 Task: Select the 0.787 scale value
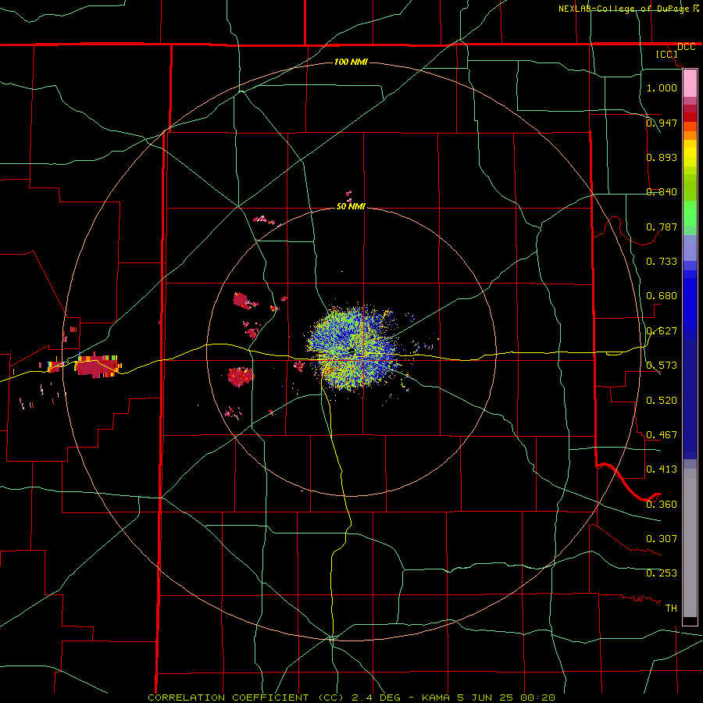(x=662, y=227)
